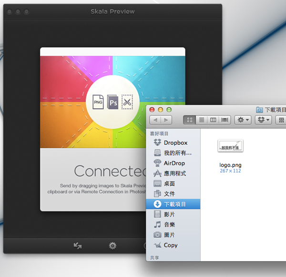Go forward with Finder's right arrow button

tap(166, 120)
